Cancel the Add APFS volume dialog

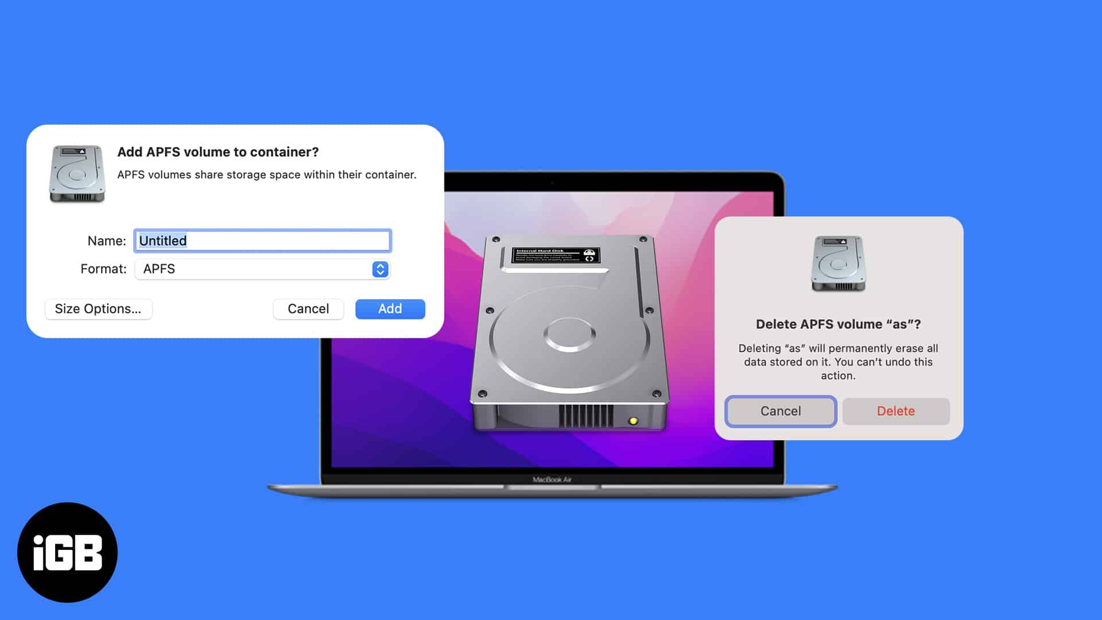click(x=308, y=308)
